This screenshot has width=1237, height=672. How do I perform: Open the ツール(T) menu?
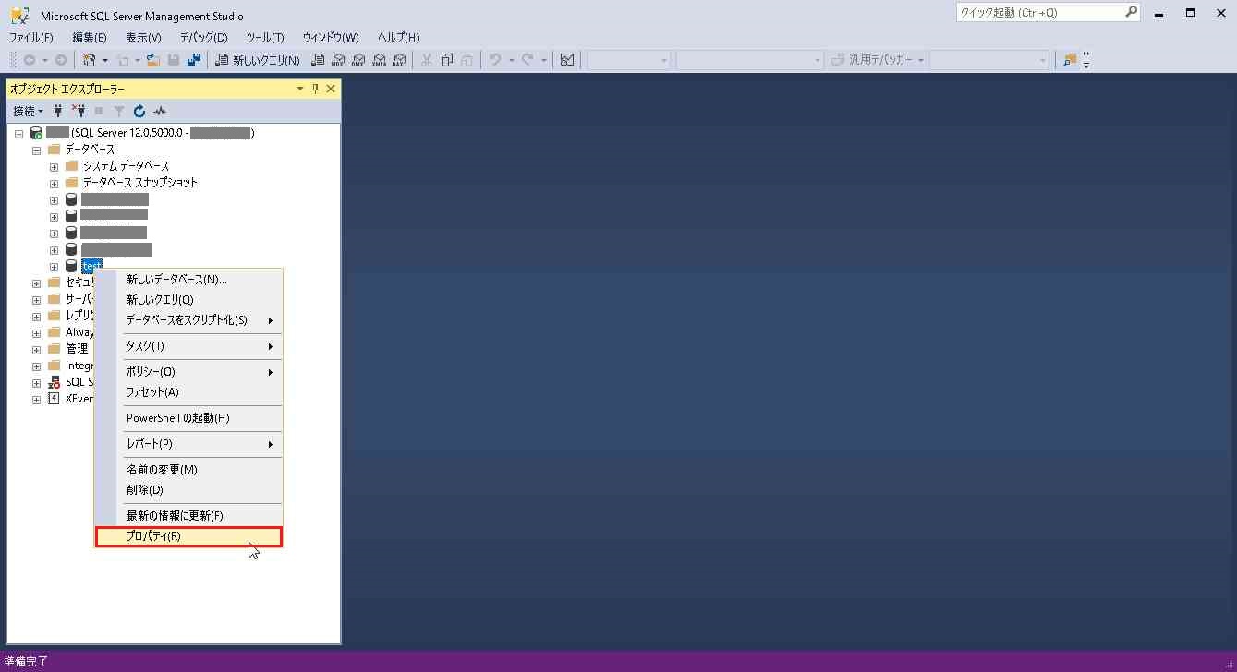pyautogui.click(x=265, y=37)
